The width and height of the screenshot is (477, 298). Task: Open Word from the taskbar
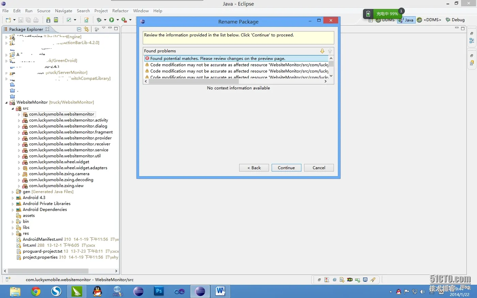tap(220, 292)
